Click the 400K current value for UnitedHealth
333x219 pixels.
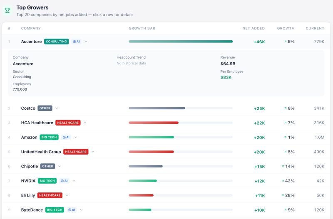click(x=319, y=152)
